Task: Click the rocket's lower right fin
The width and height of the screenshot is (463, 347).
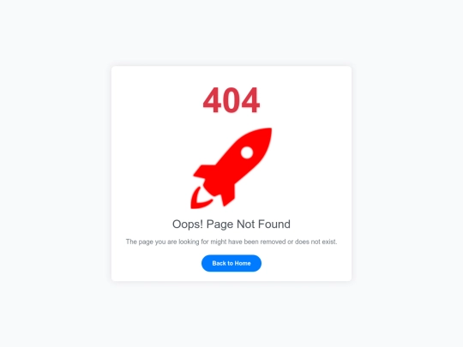Action: [229, 195]
